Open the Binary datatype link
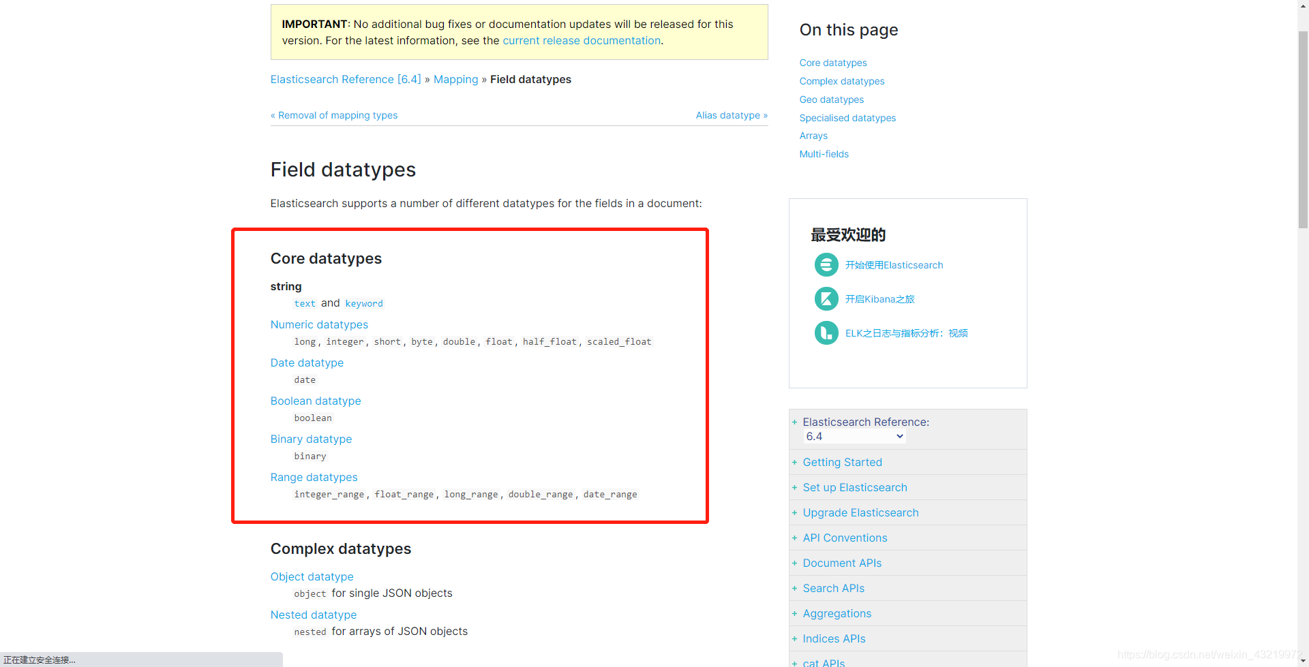Viewport: 1309px width, 667px height. pyautogui.click(x=311, y=439)
